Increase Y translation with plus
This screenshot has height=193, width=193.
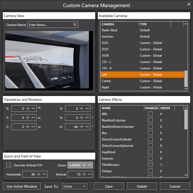coord(28,118)
